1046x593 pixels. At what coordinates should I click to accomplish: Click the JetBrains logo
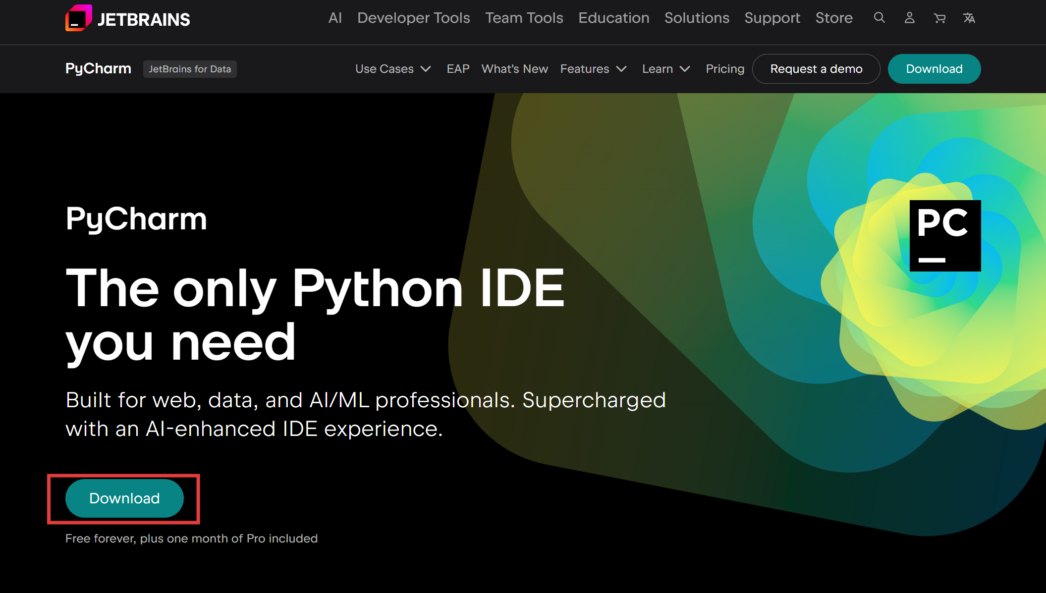pyautogui.click(x=127, y=18)
